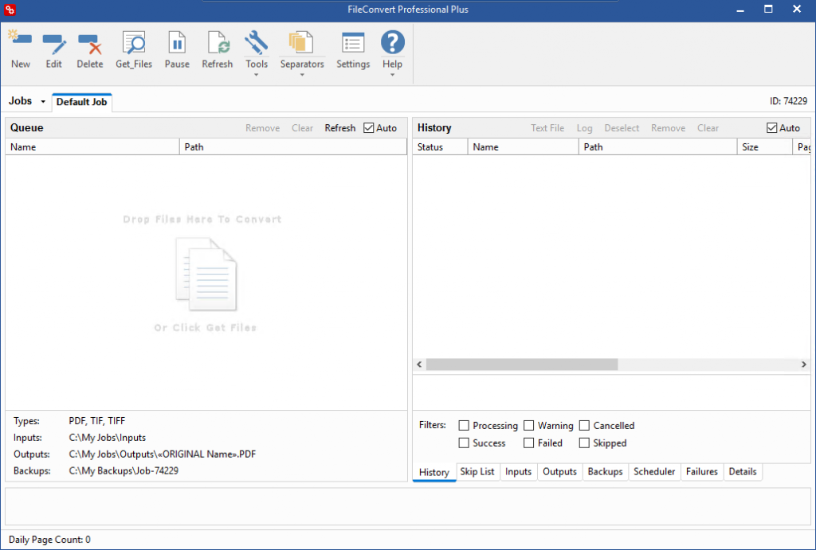816x550 pixels.
Task: Click the History horizontal scrollbar thumb
Action: click(x=521, y=365)
